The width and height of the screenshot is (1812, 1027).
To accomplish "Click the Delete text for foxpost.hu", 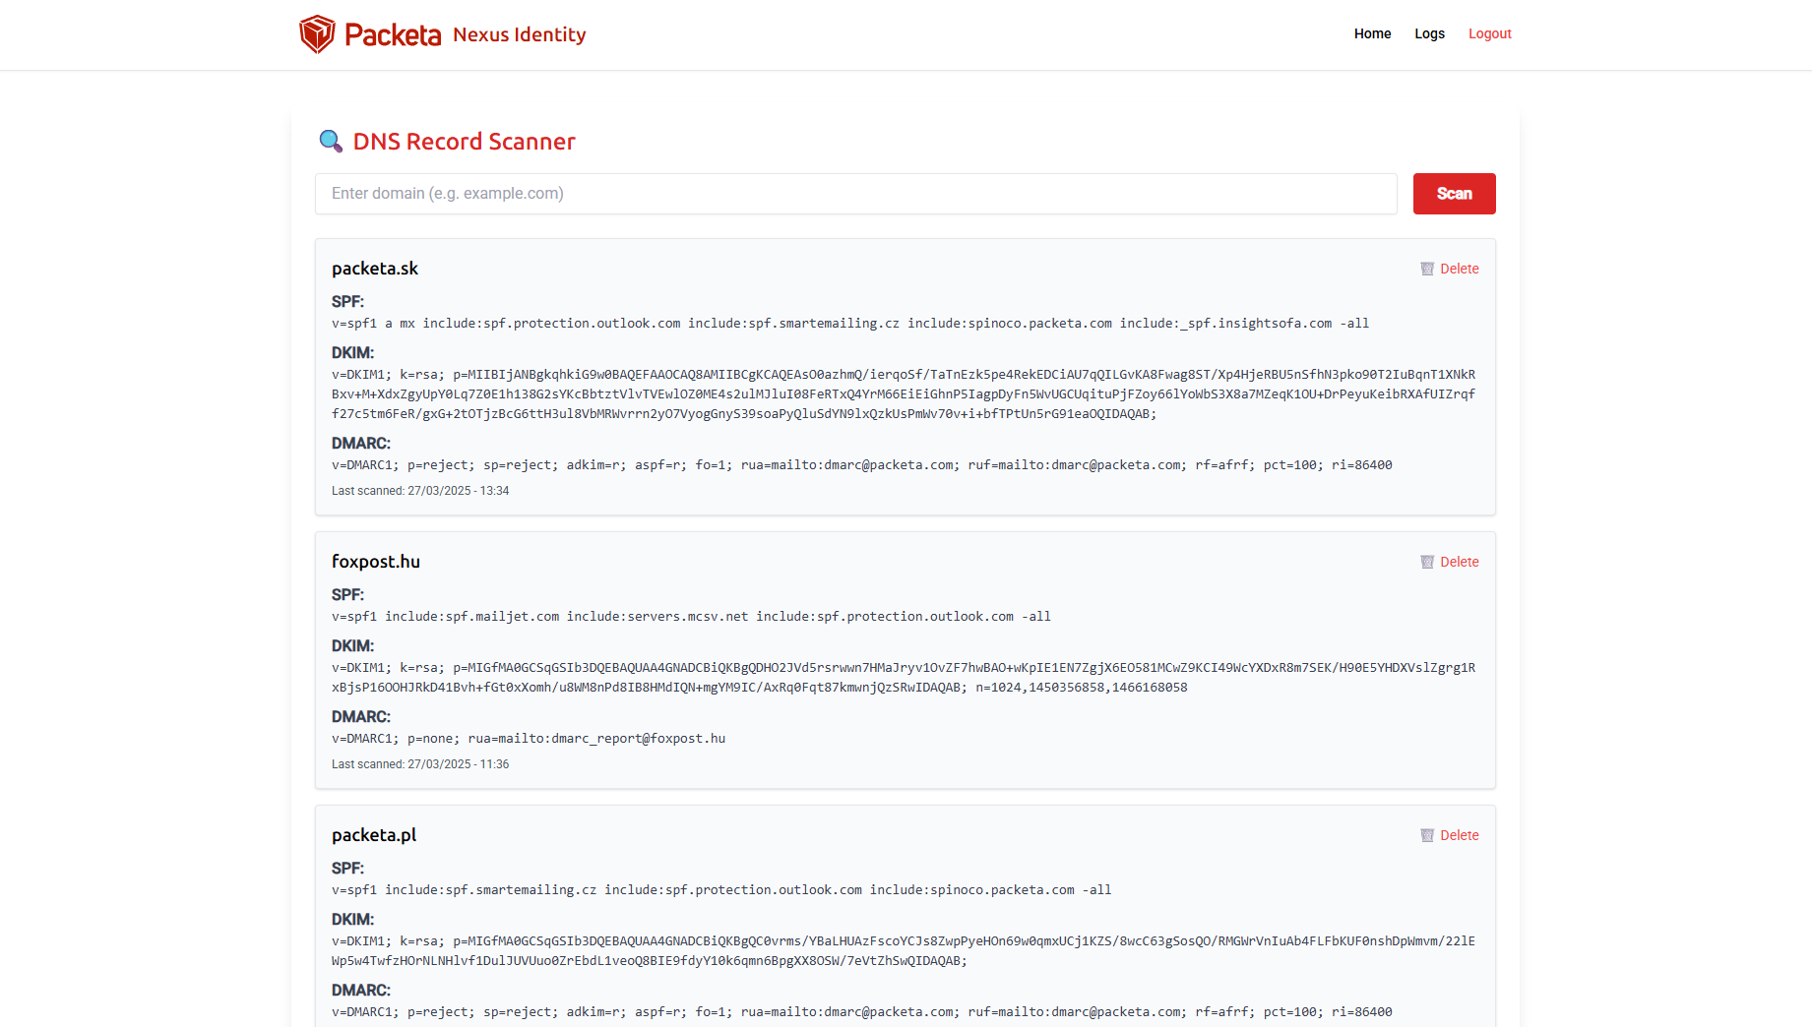I will pos(1459,563).
